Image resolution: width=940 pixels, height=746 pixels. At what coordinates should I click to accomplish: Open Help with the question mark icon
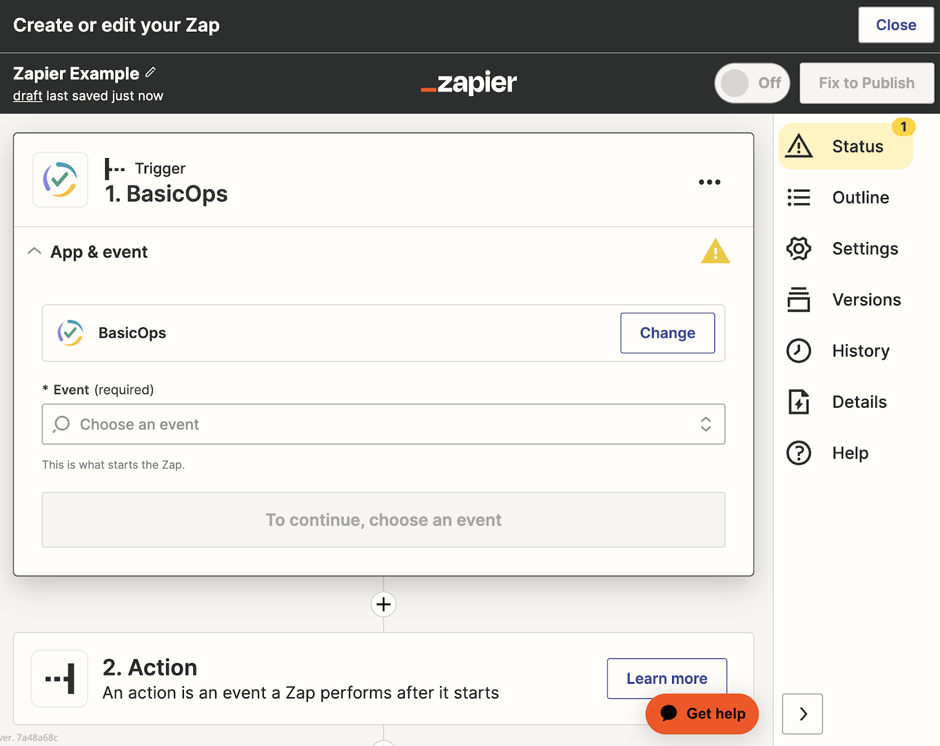[798, 453]
